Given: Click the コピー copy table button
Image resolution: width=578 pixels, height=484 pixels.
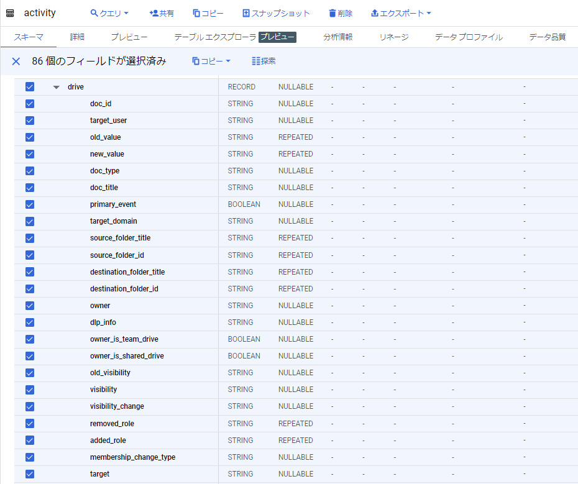Looking at the screenshot, I should tap(208, 13).
